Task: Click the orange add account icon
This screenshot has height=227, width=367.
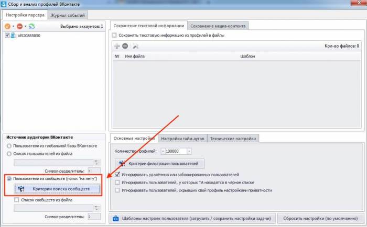Action: [x=8, y=26]
